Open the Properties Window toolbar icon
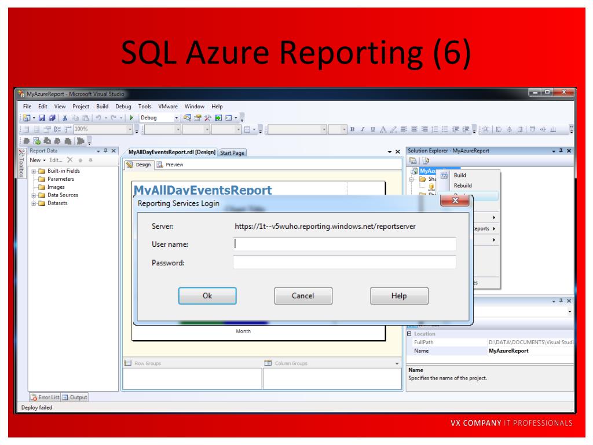The image size is (593, 445). coord(197,118)
